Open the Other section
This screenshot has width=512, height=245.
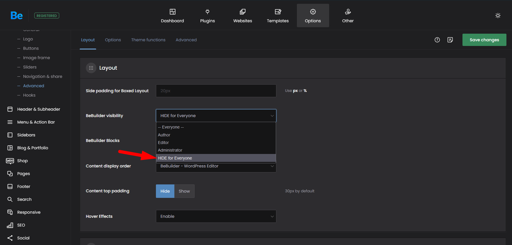(348, 16)
